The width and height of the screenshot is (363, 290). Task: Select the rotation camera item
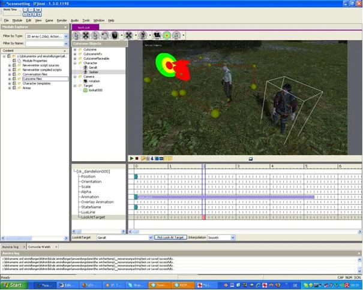click(x=94, y=81)
